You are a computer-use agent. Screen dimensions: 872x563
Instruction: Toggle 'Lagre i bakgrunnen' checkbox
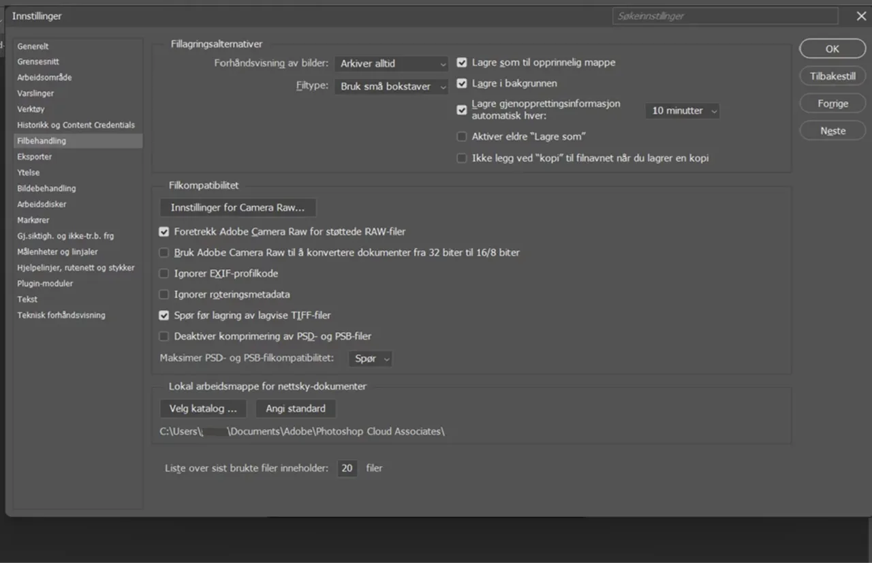pos(462,84)
